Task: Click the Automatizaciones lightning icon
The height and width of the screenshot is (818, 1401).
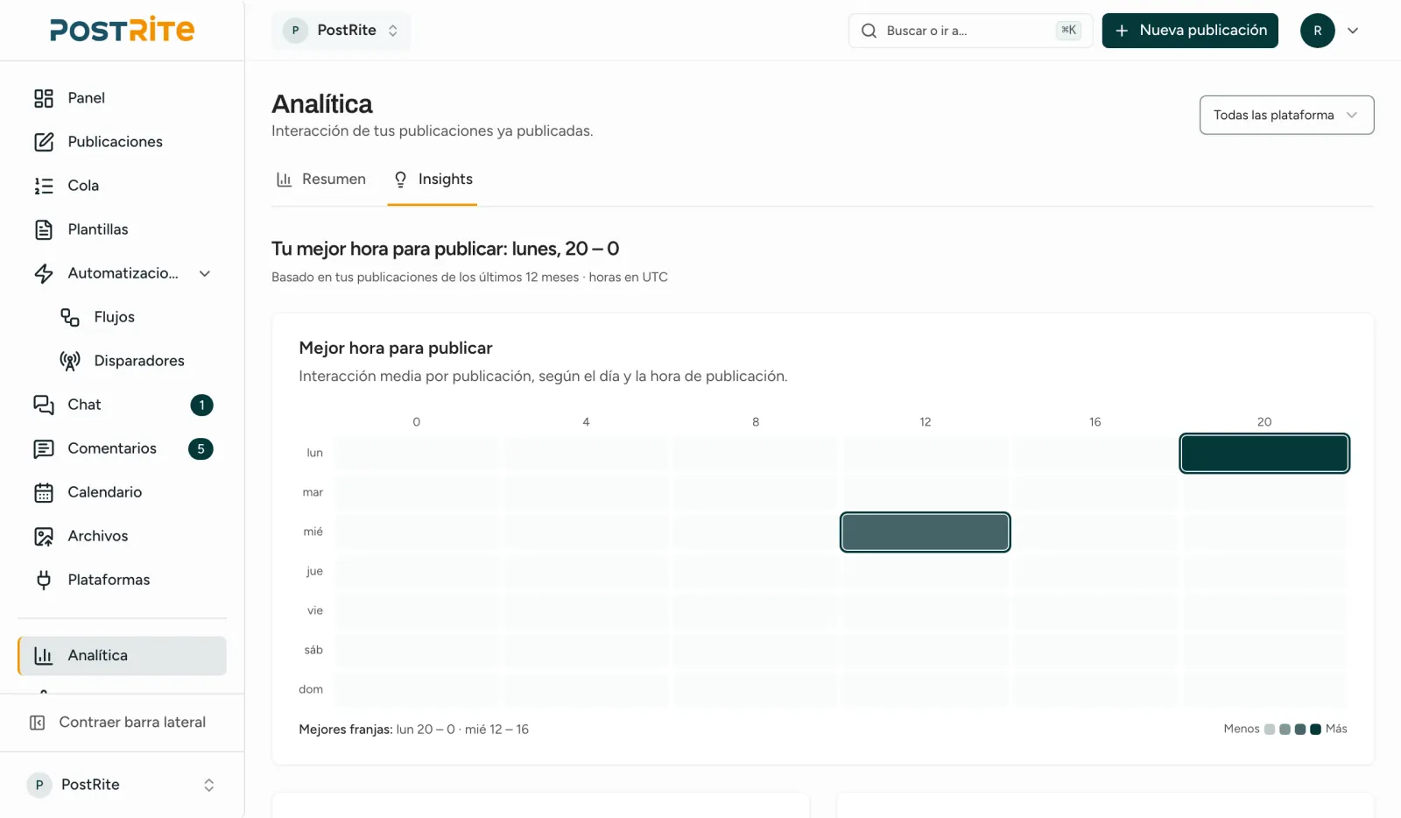Action: (x=44, y=273)
